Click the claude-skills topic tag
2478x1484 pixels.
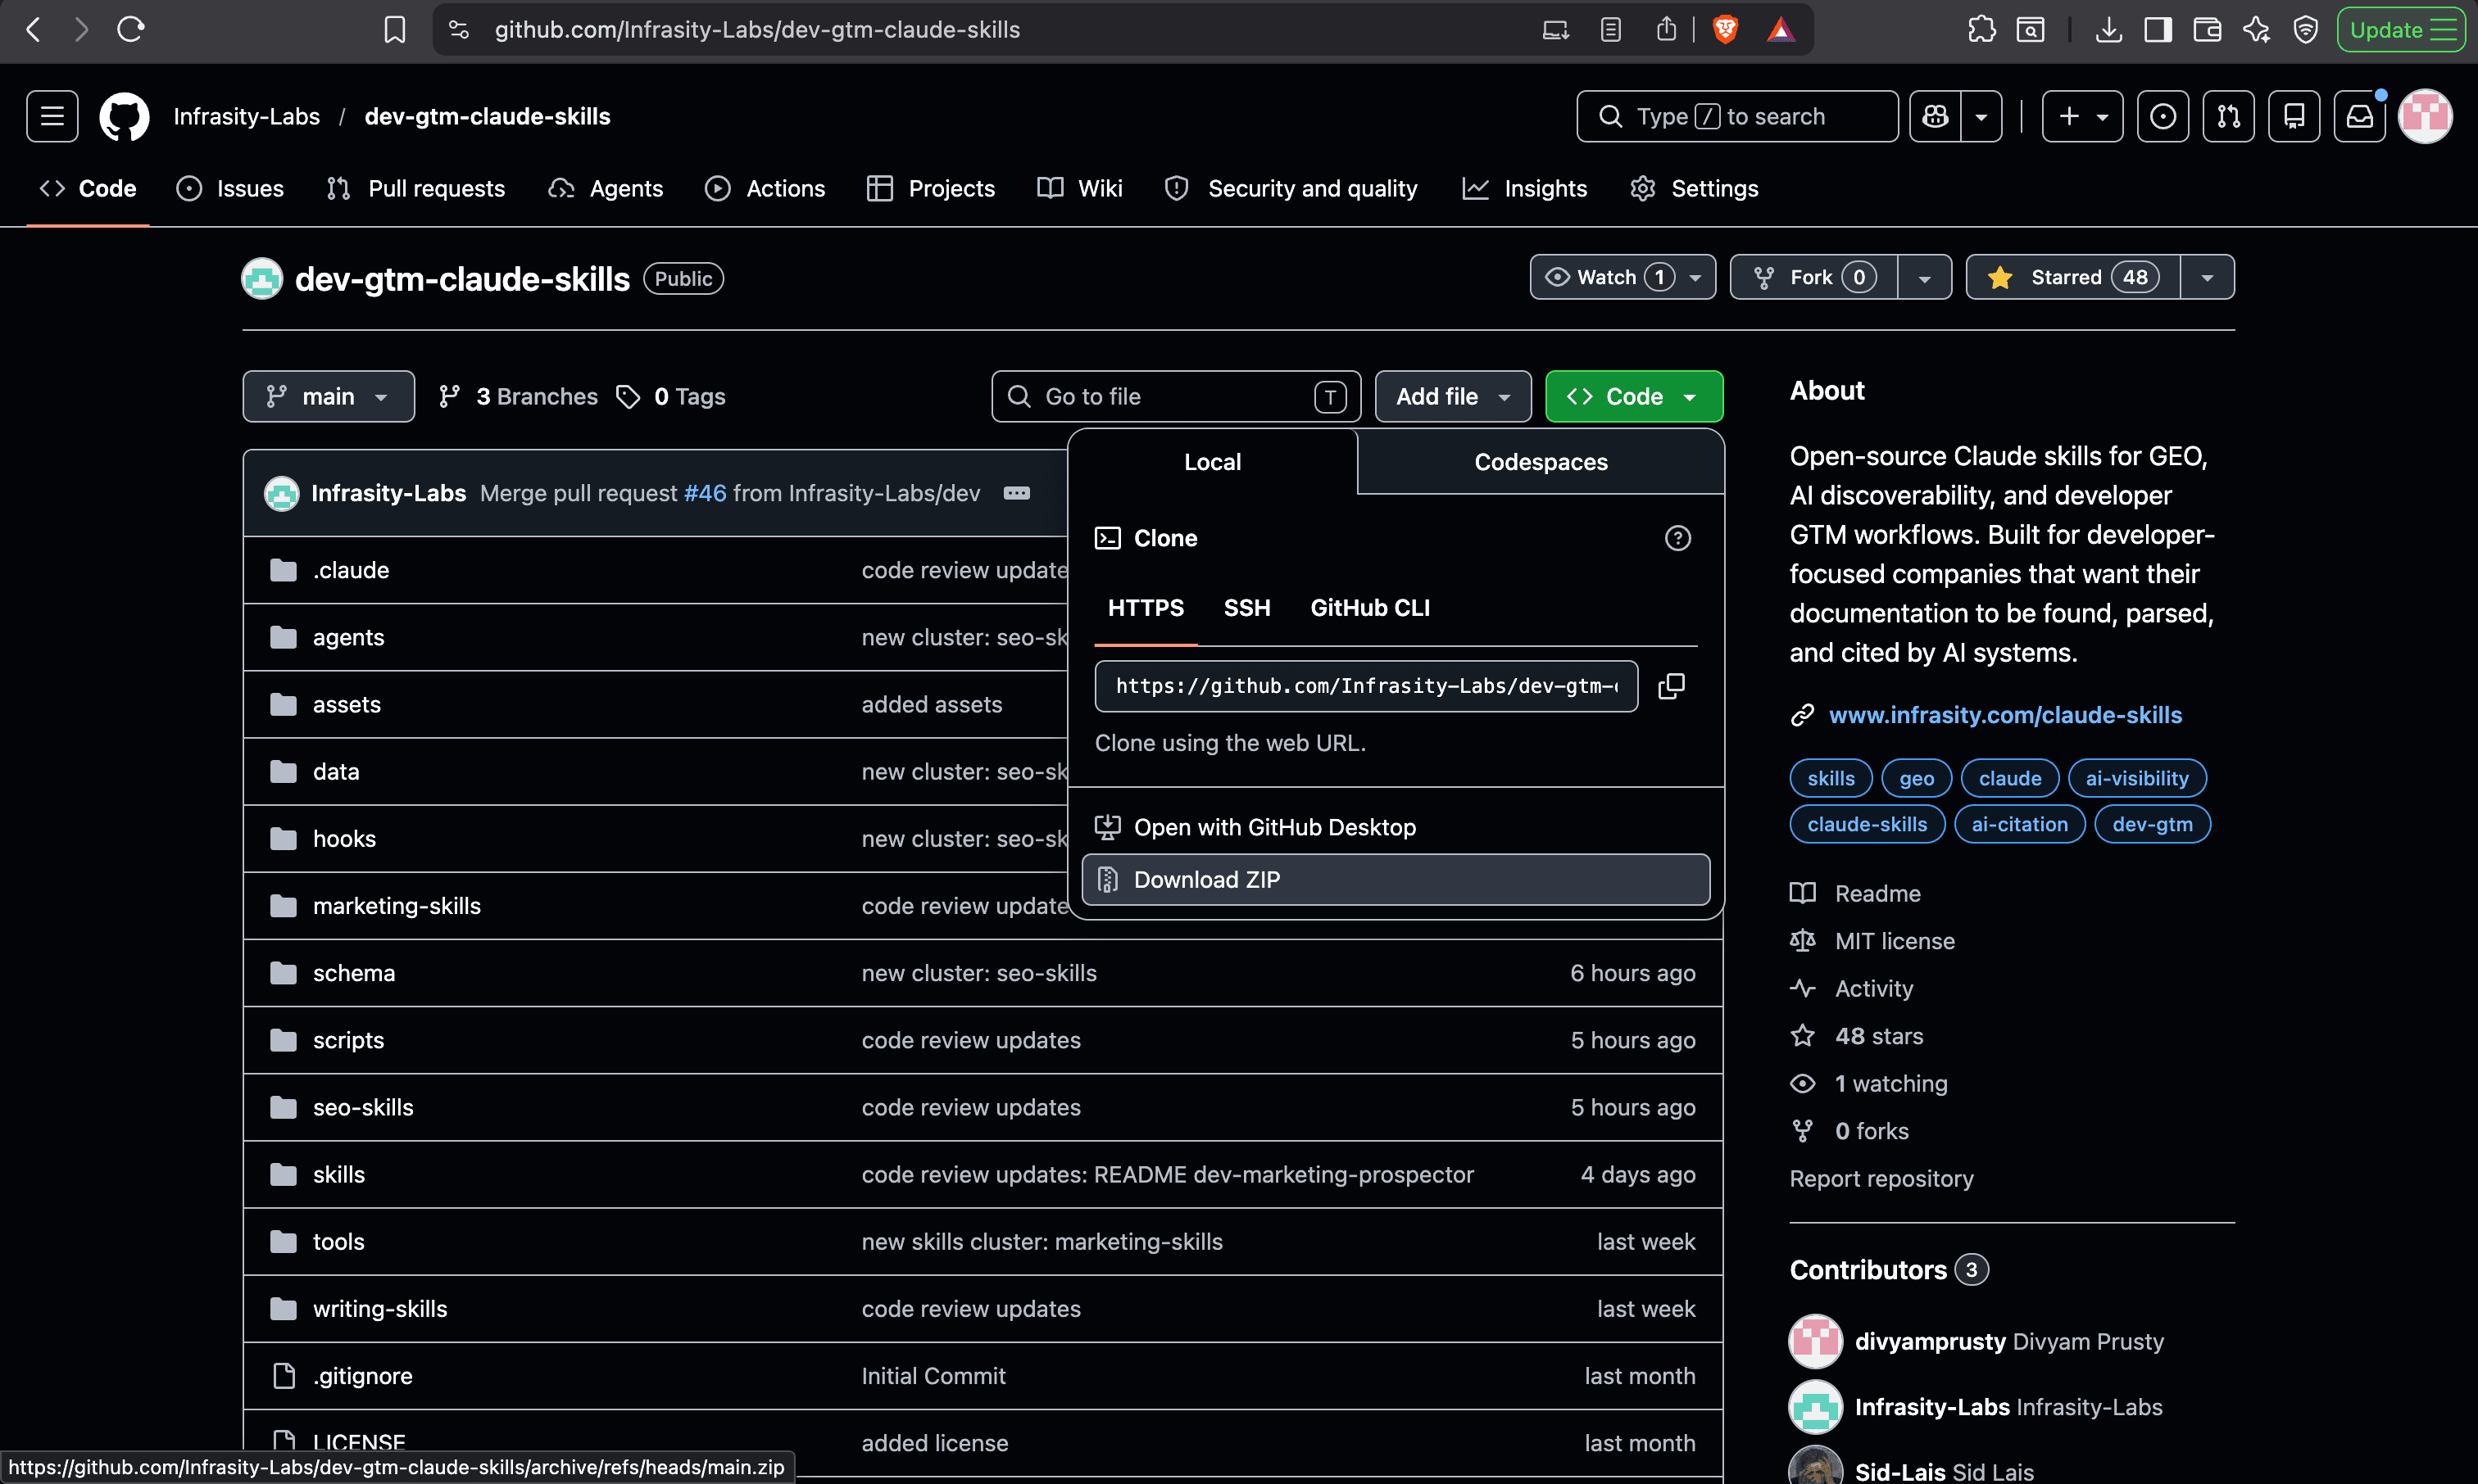tap(1867, 825)
